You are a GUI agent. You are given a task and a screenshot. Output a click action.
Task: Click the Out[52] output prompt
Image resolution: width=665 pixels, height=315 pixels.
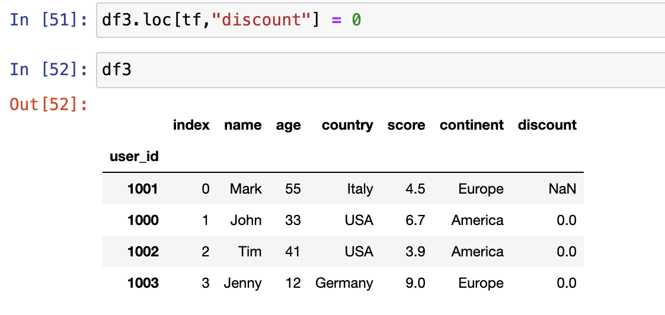(49, 105)
